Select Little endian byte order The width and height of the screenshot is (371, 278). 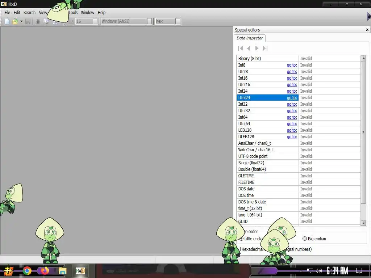(x=251, y=239)
